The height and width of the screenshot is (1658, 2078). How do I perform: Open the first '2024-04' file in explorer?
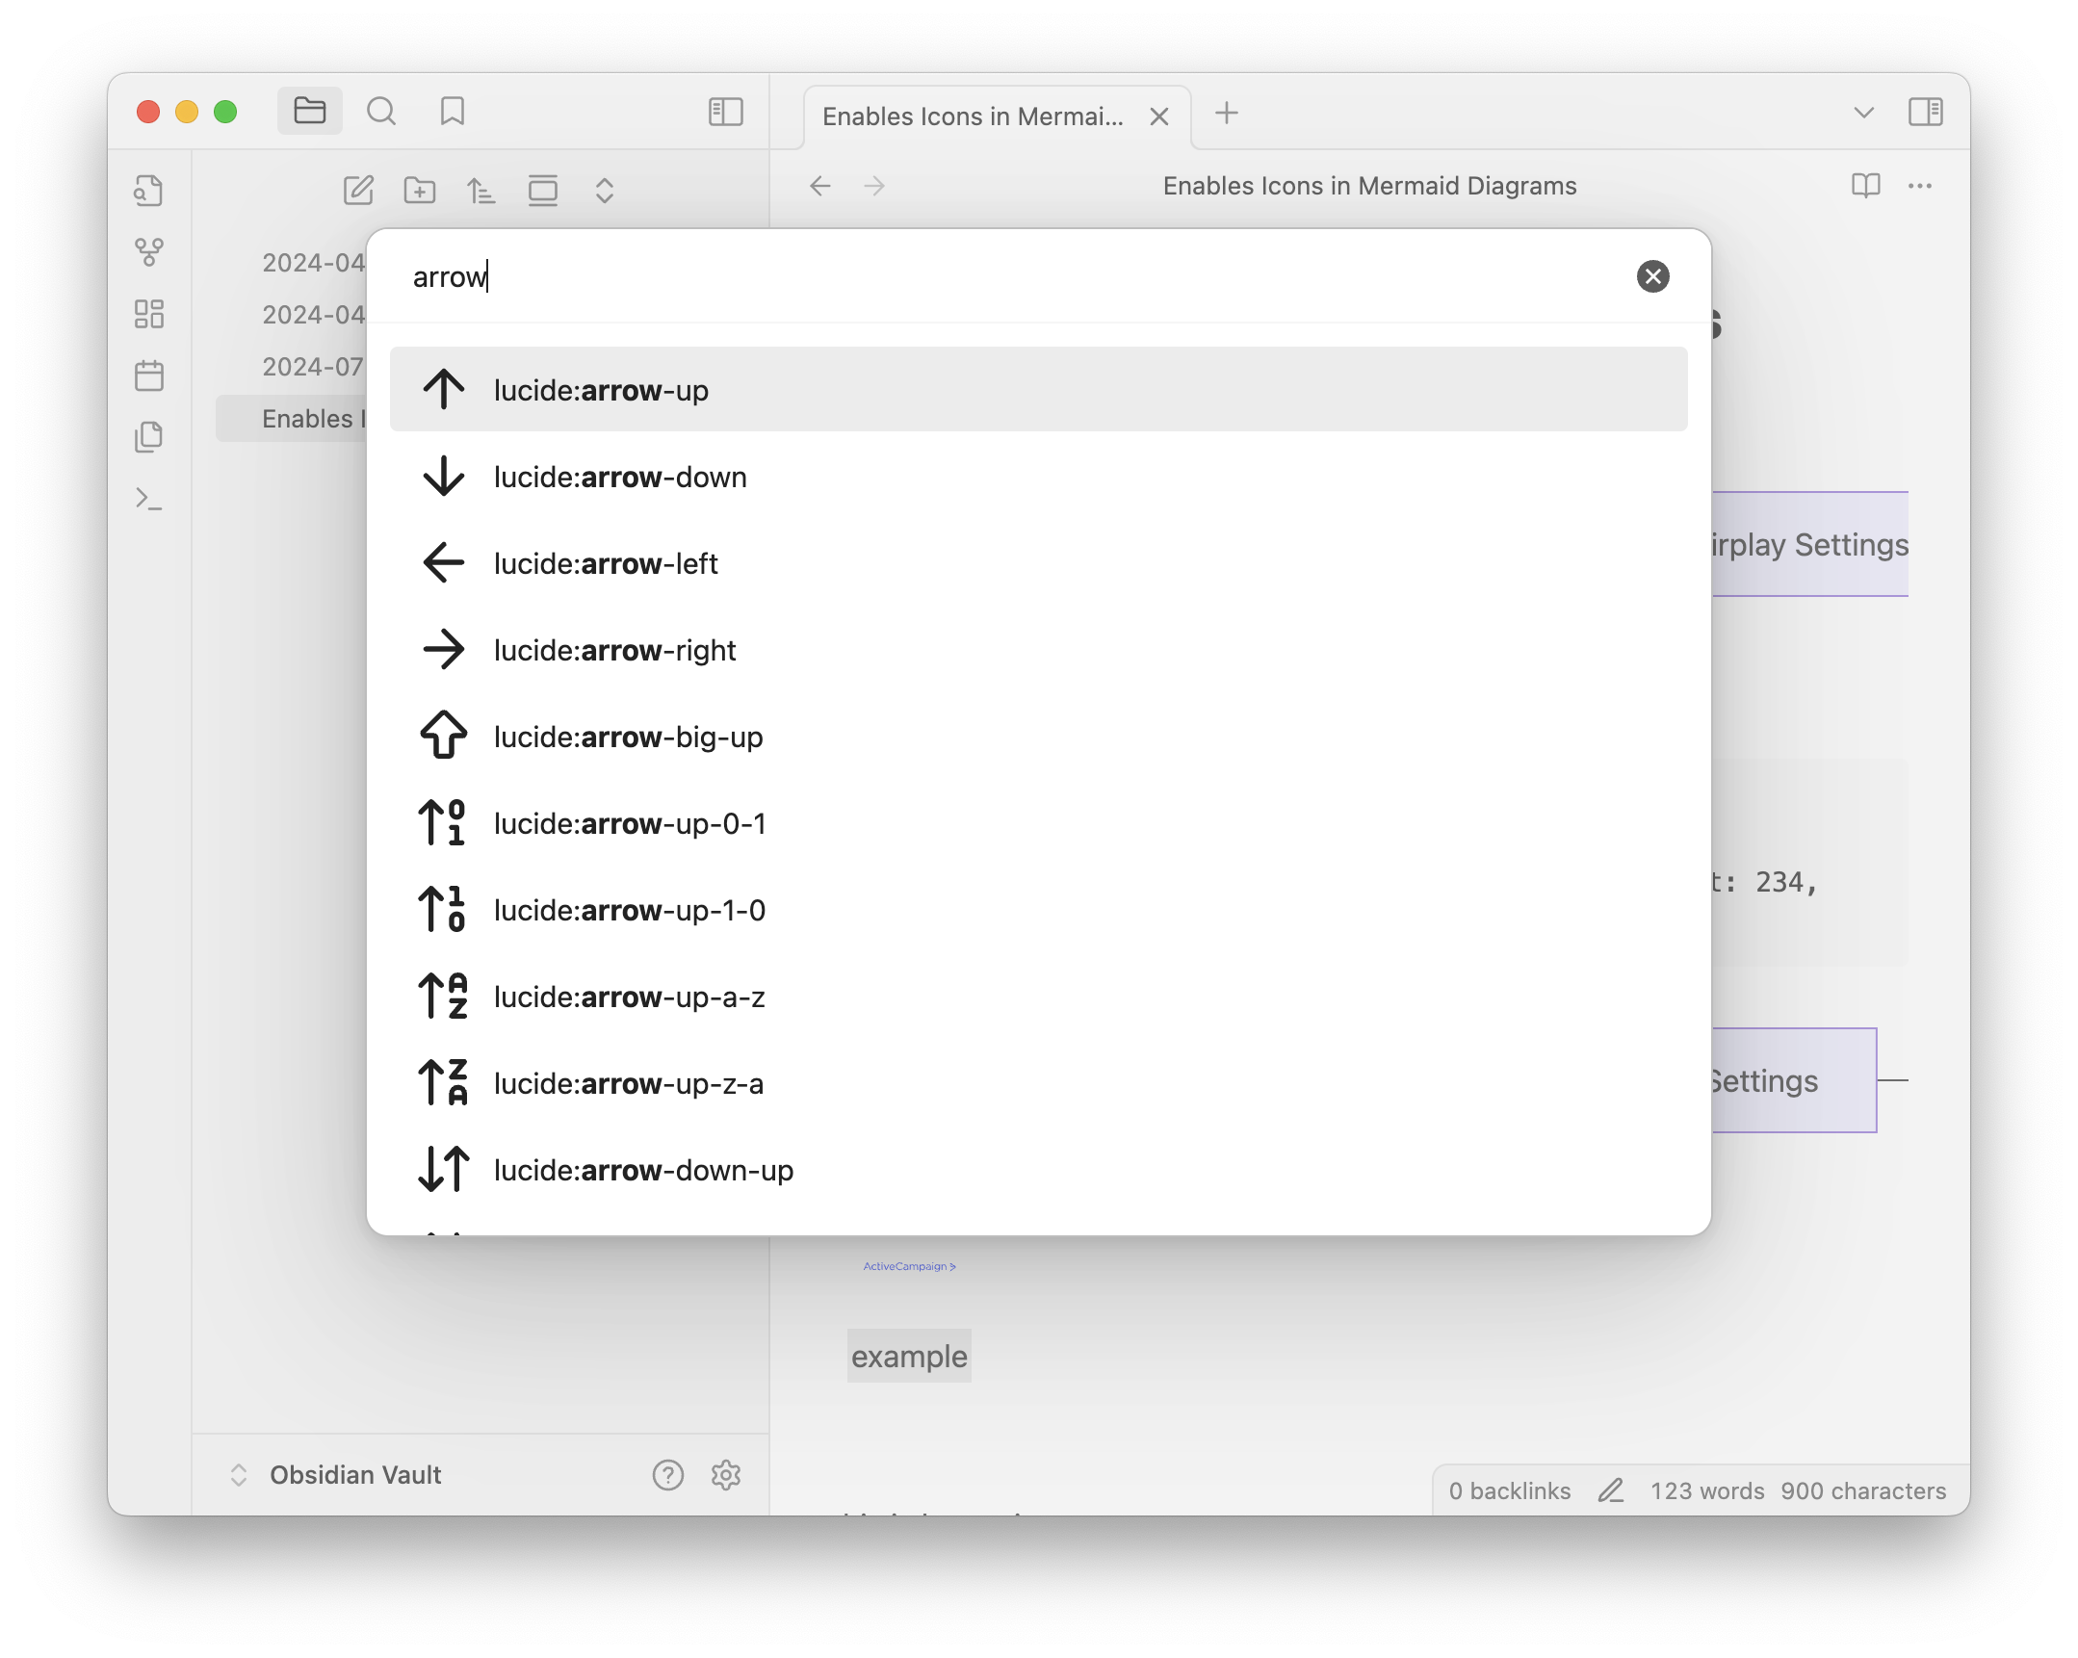pyautogui.click(x=291, y=262)
